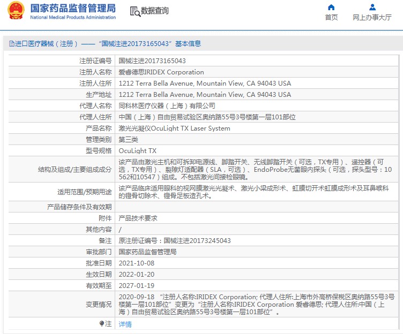Click the 注册人名称 row label

(95, 72)
